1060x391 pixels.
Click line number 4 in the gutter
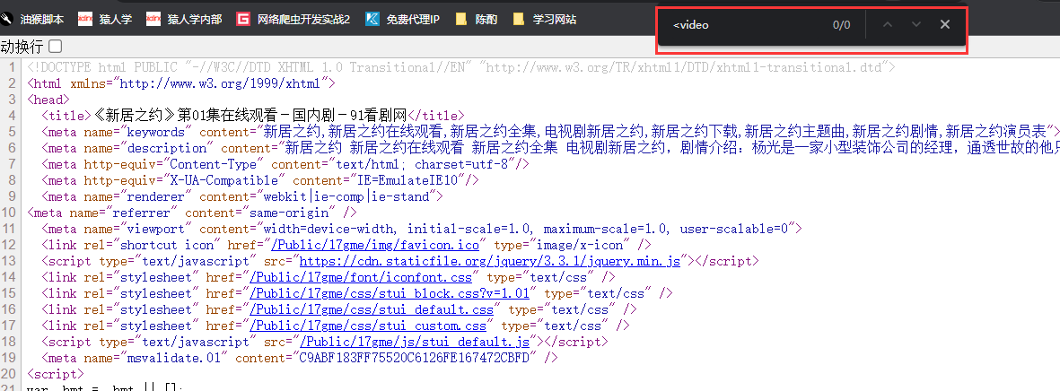click(x=13, y=116)
